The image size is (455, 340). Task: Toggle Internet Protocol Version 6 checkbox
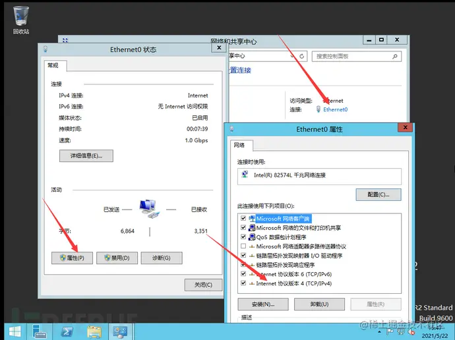[x=243, y=273]
